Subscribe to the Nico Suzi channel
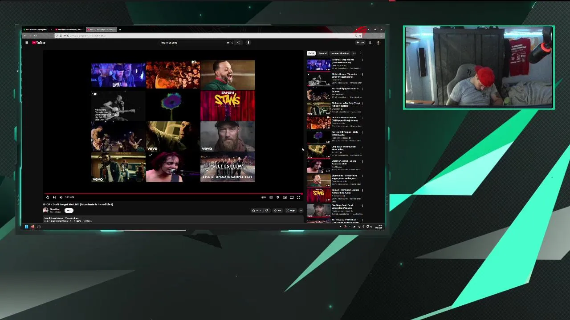The height and width of the screenshot is (320, 570). pyautogui.click(x=69, y=210)
